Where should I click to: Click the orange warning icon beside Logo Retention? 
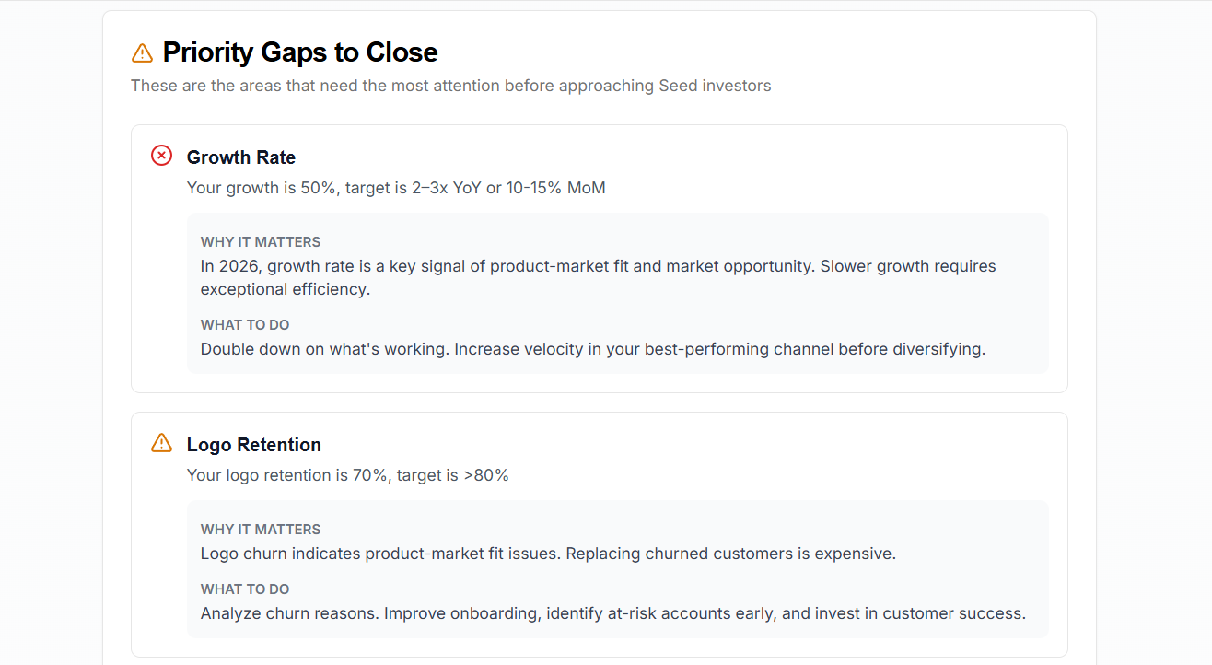tap(161, 443)
